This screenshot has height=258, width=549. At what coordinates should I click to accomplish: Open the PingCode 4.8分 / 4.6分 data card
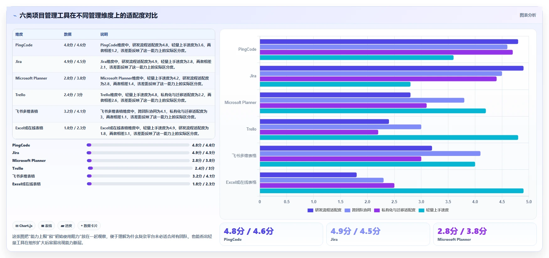(271, 234)
